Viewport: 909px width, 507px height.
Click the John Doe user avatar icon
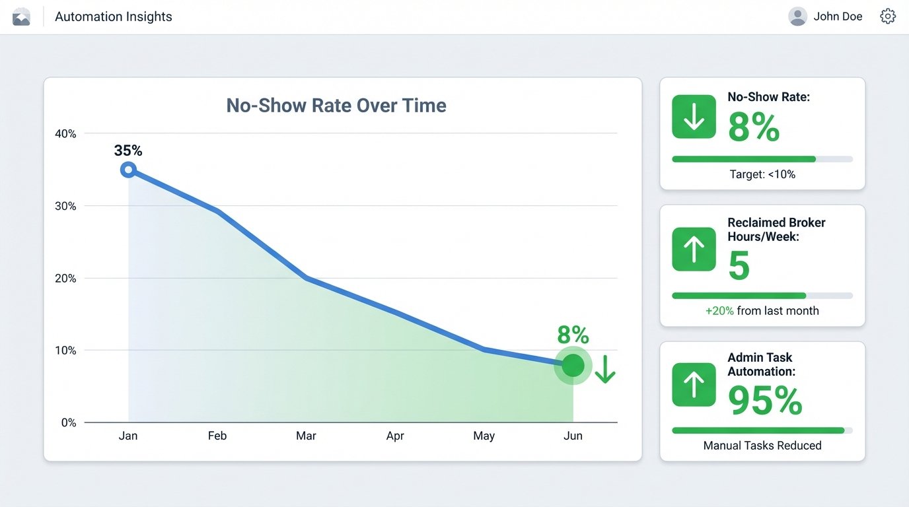click(x=797, y=16)
